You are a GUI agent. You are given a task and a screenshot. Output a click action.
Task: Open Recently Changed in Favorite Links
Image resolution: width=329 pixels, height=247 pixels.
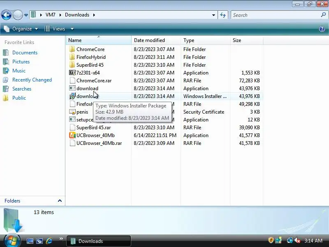point(32,80)
